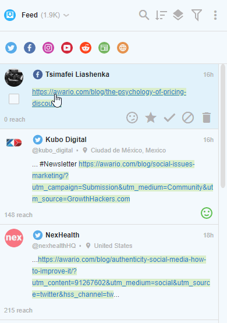Open the three-dot more options menu
The height and width of the screenshot is (323, 227).
(215, 15)
